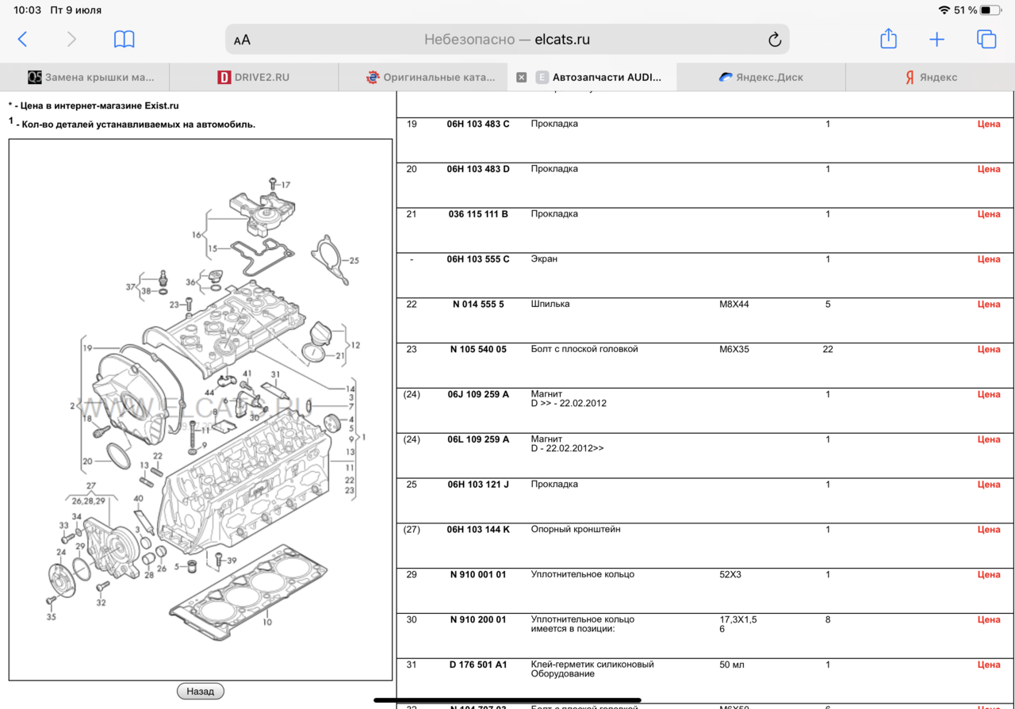
Task: Tap the Safari forward arrow
Action: (71, 40)
